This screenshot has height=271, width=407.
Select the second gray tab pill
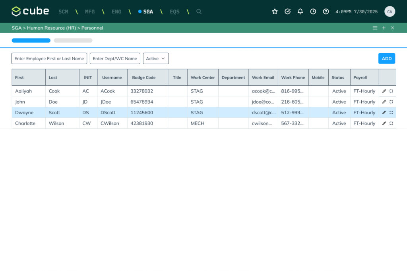coord(73,40)
